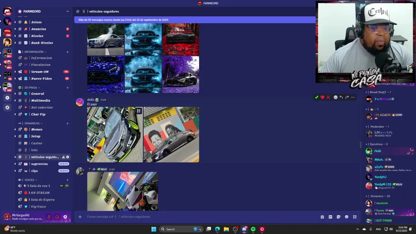
Task: Jump to new messages banner
Action: coord(195,20)
